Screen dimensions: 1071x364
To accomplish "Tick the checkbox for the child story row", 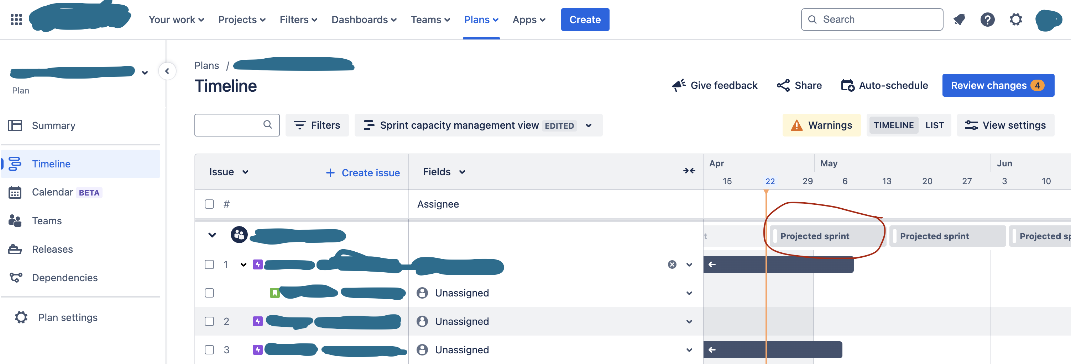I will [x=210, y=293].
